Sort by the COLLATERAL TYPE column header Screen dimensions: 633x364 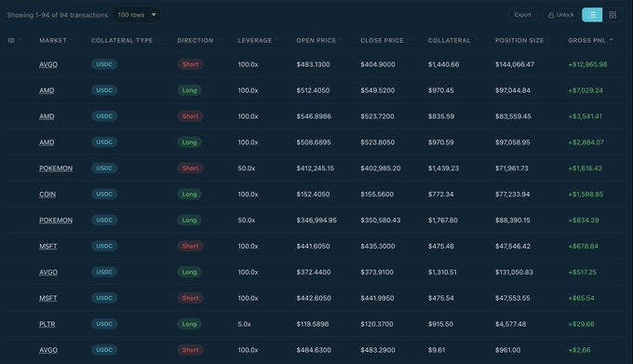(125, 40)
